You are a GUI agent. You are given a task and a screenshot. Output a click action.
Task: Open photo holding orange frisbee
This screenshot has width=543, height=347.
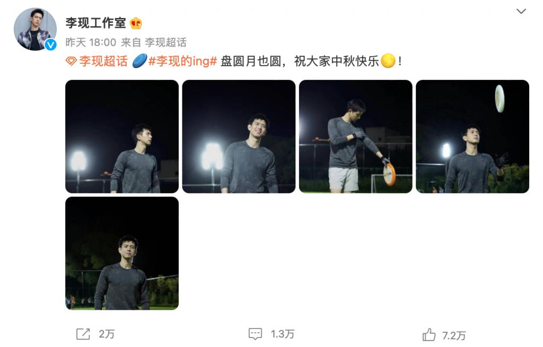[356, 136]
